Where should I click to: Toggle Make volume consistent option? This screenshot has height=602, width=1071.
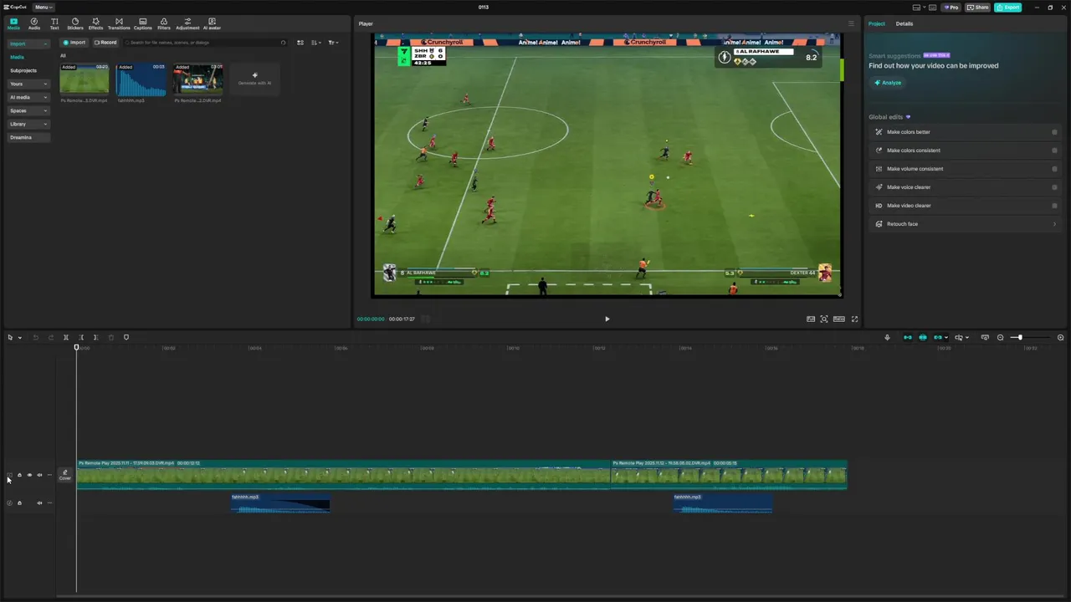(x=1054, y=169)
